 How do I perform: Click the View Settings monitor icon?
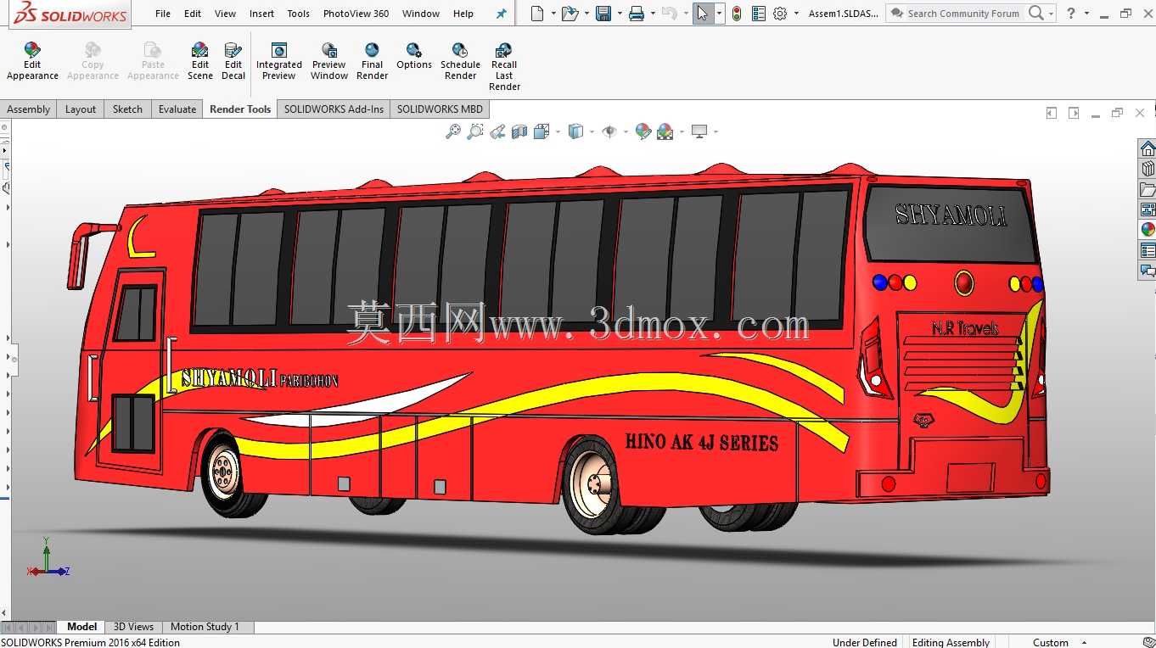point(699,131)
